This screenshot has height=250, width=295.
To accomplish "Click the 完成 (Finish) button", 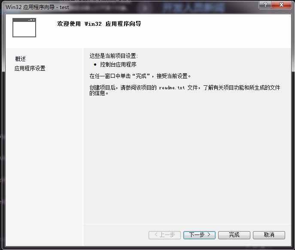I will click(x=234, y=235).
